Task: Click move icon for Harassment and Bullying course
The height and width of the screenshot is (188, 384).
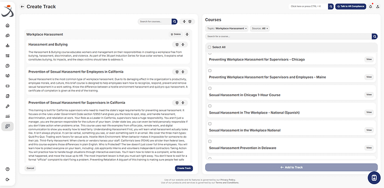Action: [183, 44]
